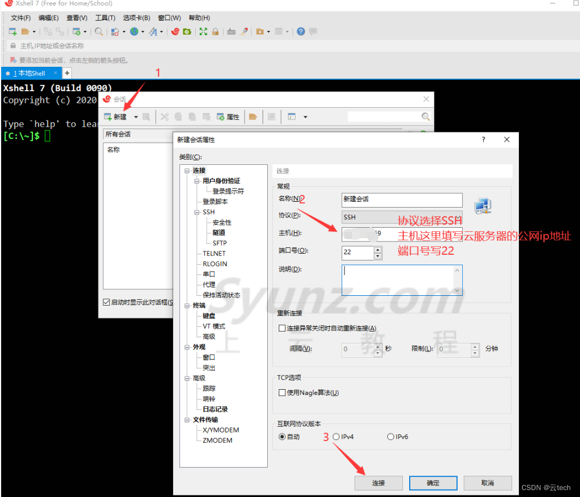Viewport: 580px width, 497px height.
Task: Open the 帮助(H) menu
Action: 199,18
